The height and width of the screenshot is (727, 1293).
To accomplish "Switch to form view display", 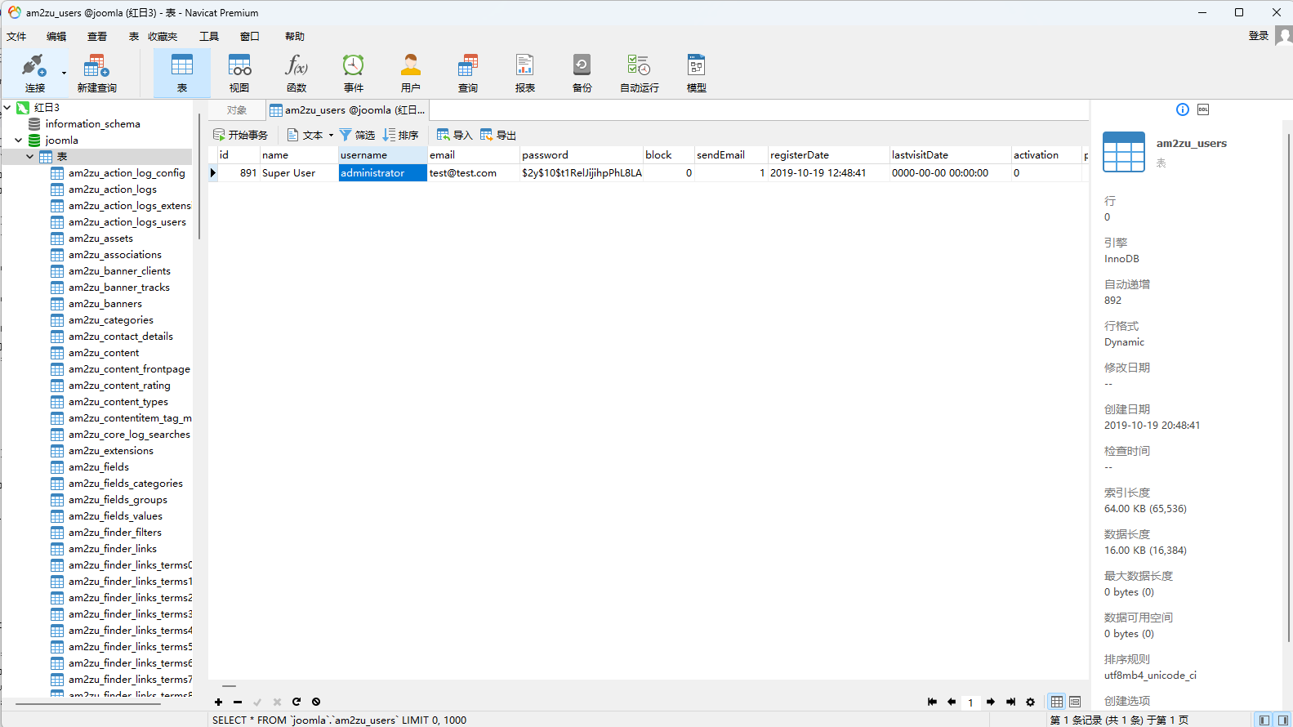I will tap(1075, 702).
